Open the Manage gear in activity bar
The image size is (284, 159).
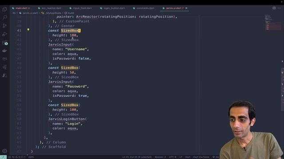pyautogui.click(x=5, y=151)
